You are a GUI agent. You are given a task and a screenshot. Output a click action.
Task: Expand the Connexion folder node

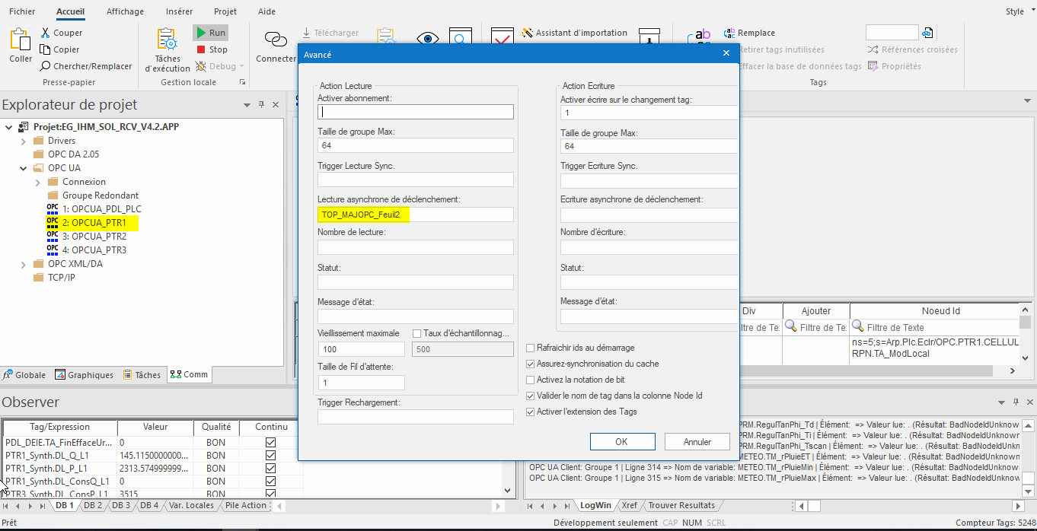tap(37, 182)
